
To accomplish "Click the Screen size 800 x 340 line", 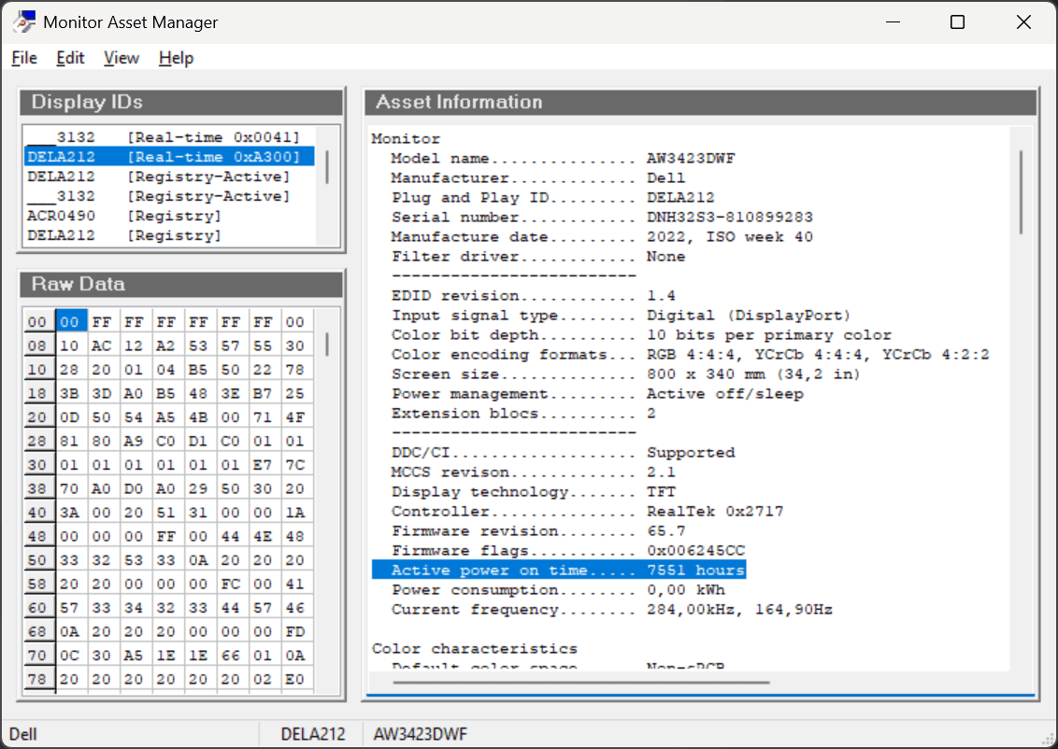I will tap(625, 374).
